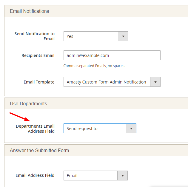Click the 'Recipients Email' label
The image size is (188, 187).
tap(38, 55)
